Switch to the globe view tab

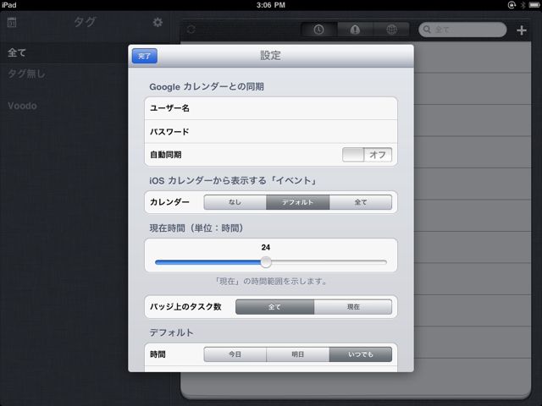[391, 30]
